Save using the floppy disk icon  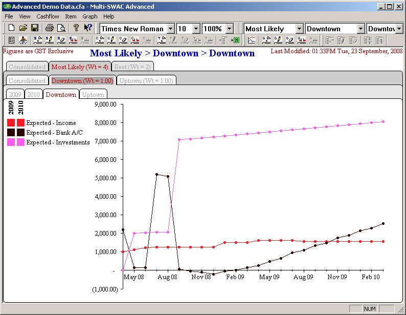pyautogui.click(x=35, y=28)
